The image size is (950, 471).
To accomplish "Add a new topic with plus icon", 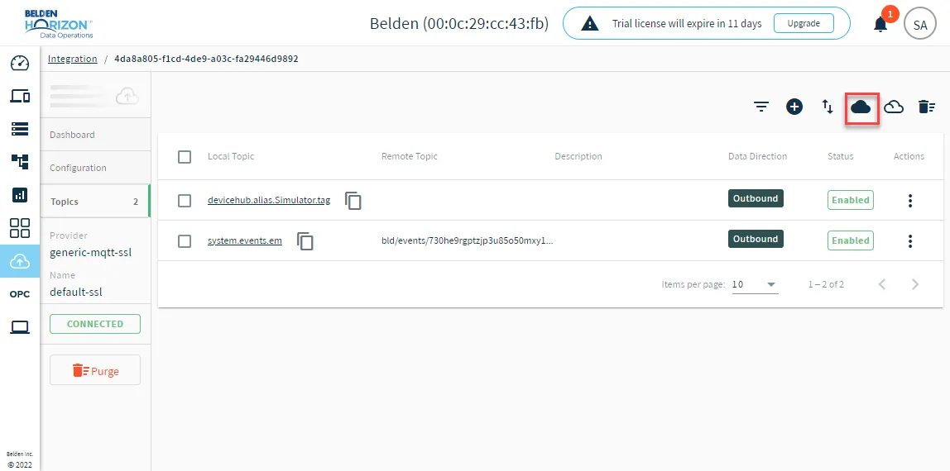I will coord(794,107).
